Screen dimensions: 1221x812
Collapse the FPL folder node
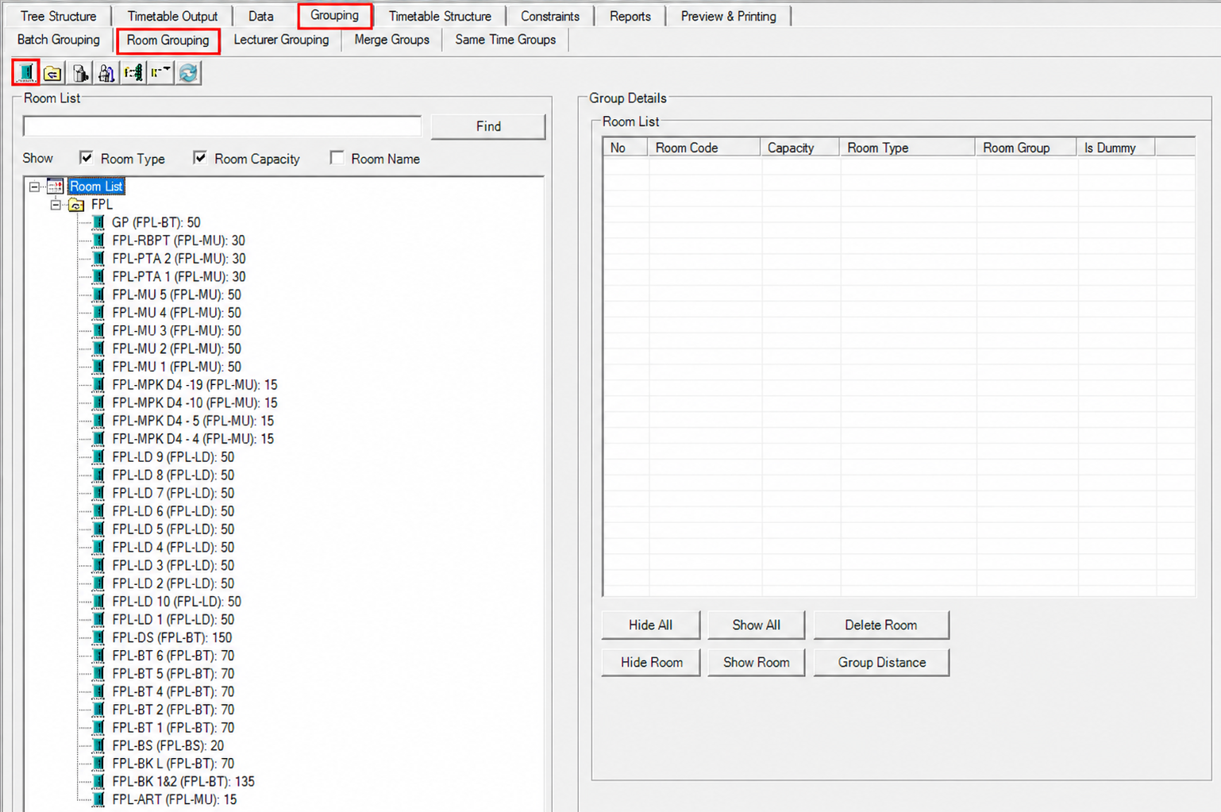[x=56, y=205]
